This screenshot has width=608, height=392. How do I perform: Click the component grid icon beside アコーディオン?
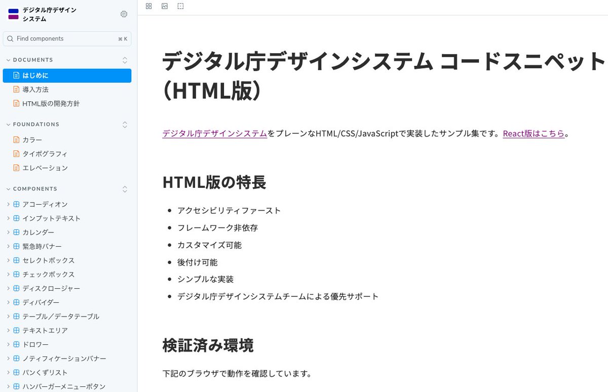pyautogui.click(x=17, y=204)
